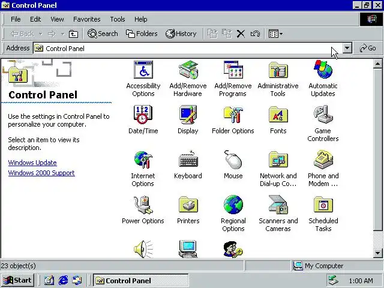The width and height of the screenshot is (384, 288).
Task: Open the Views dropdown button
Action: tap(275, 34)
